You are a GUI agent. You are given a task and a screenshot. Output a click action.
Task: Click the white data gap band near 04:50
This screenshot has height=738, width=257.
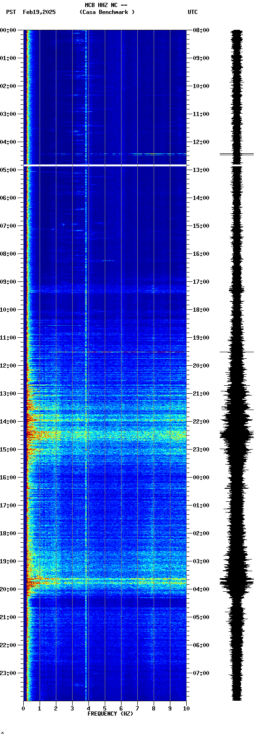pyautogui.click(x=105, y=165)
